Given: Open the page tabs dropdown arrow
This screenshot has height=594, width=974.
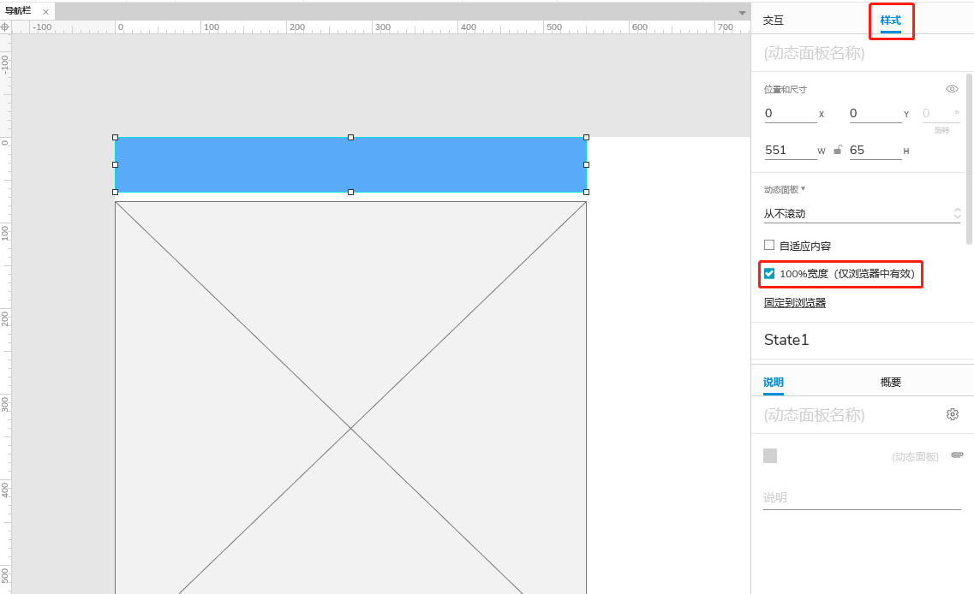Looking at the screenshot, I should coord(742,13).
